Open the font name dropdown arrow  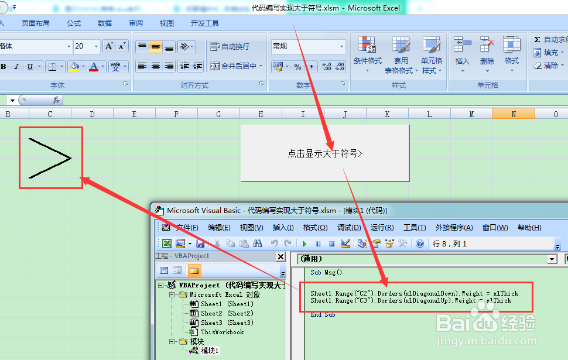[69, 46]
